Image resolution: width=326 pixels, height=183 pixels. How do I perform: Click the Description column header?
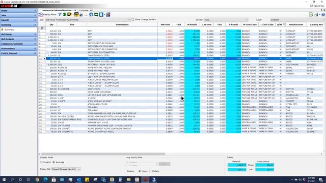pyautogui.click(x=122, y=24)
